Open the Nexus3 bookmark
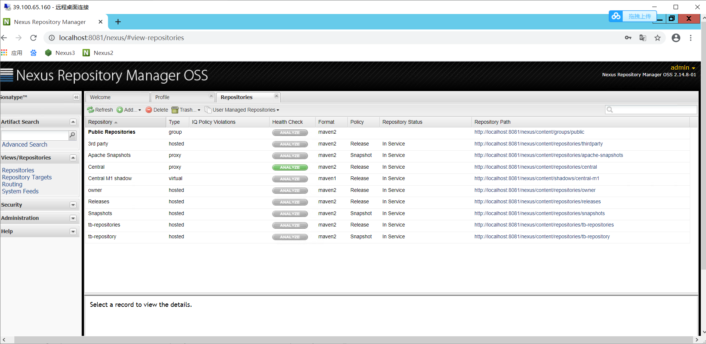The image size is (706, 344). [x=60, y=53]
